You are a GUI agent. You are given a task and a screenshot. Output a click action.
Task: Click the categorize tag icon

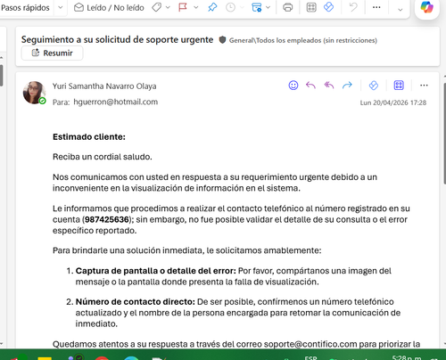coord(156,7)
